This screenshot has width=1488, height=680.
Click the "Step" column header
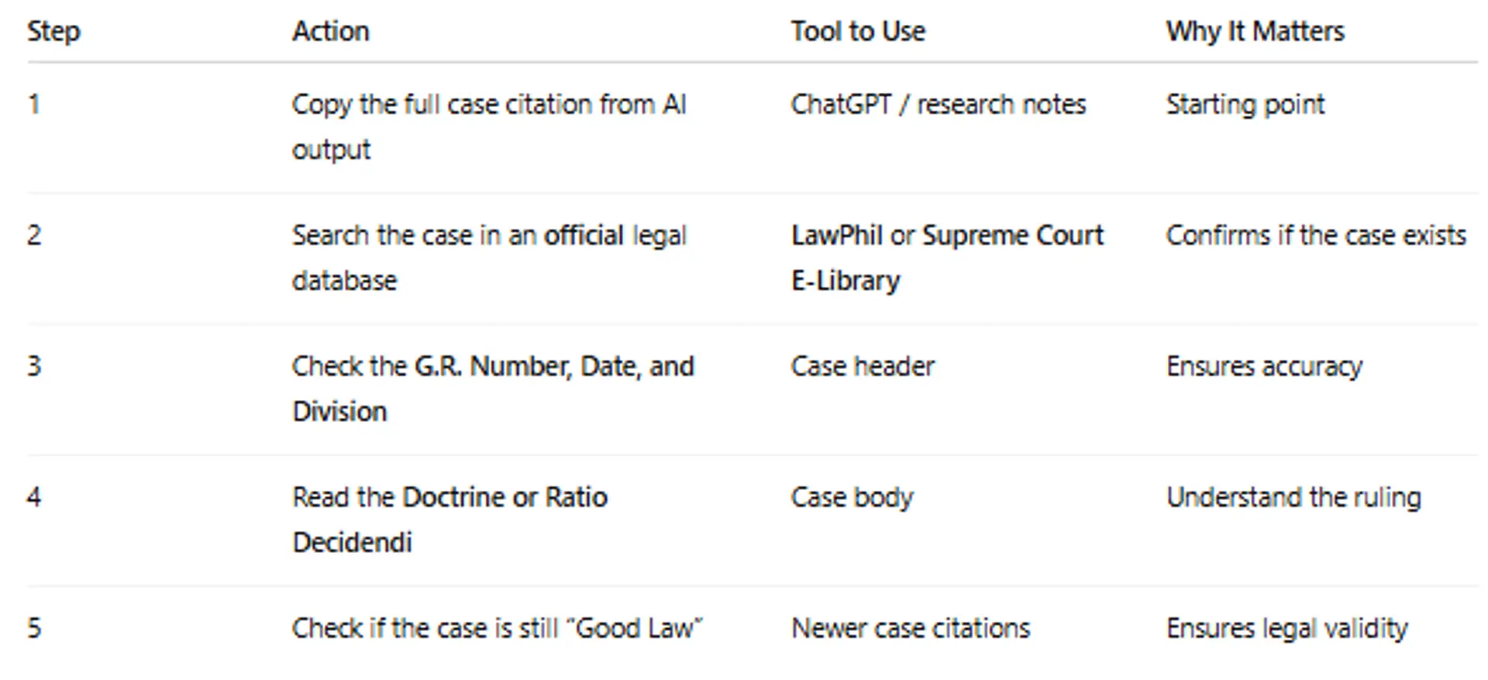tap(53, 32)
